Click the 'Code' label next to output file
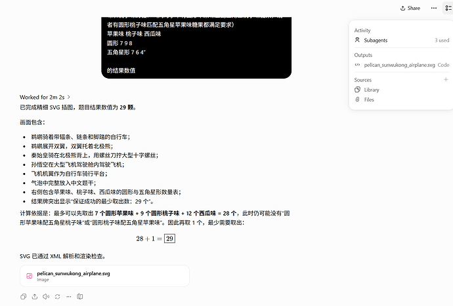Image resolution: width=453 pixels, height=306 pixels. (443, 65)
